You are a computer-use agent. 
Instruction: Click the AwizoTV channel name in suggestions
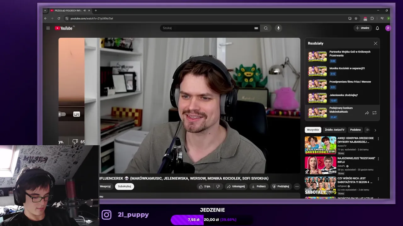(x=342, y=146)
